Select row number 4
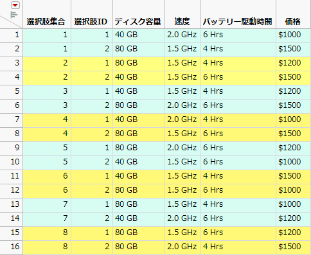This screenshot has width=311, height=255. (x=11, y=77)
